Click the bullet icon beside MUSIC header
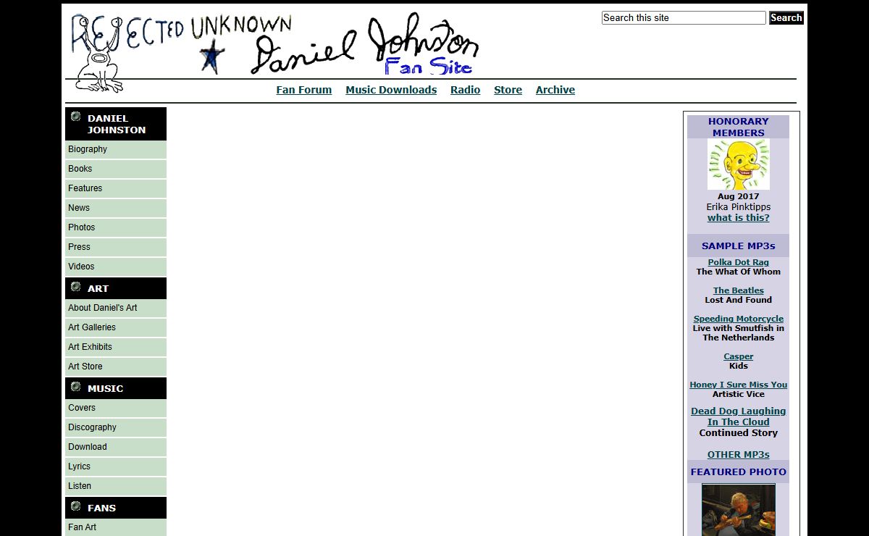The image size is (869, 536). pos(75,387)
